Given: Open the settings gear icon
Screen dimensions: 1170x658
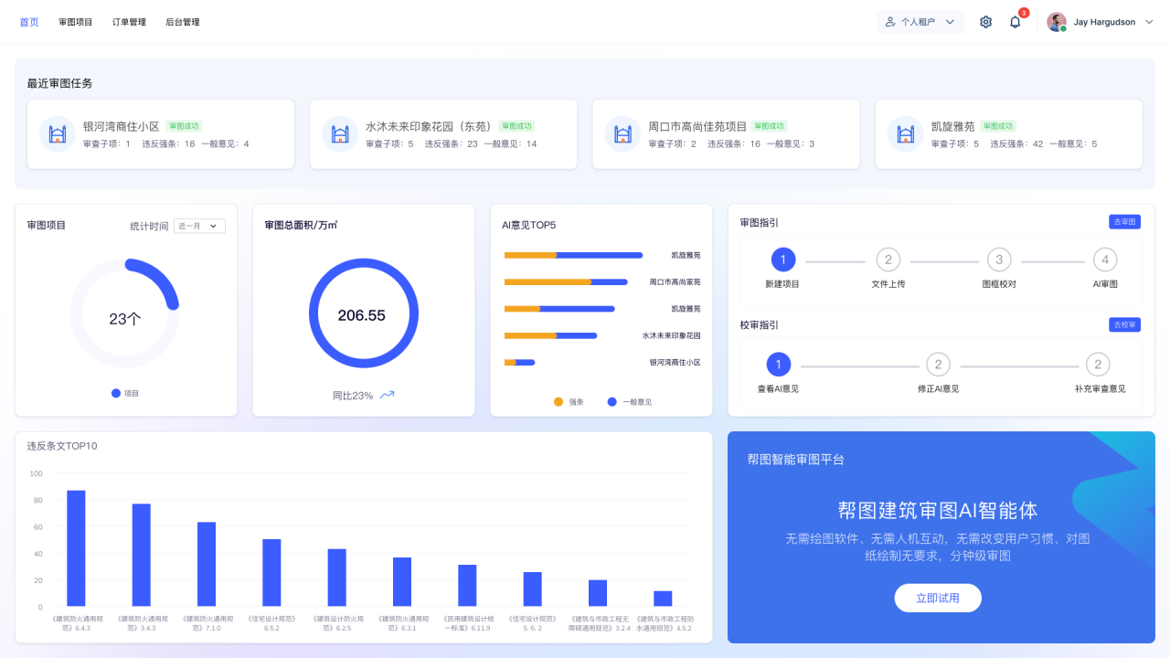Looking at the screenshot, I should pyautogui.click(x=985, y=22).
